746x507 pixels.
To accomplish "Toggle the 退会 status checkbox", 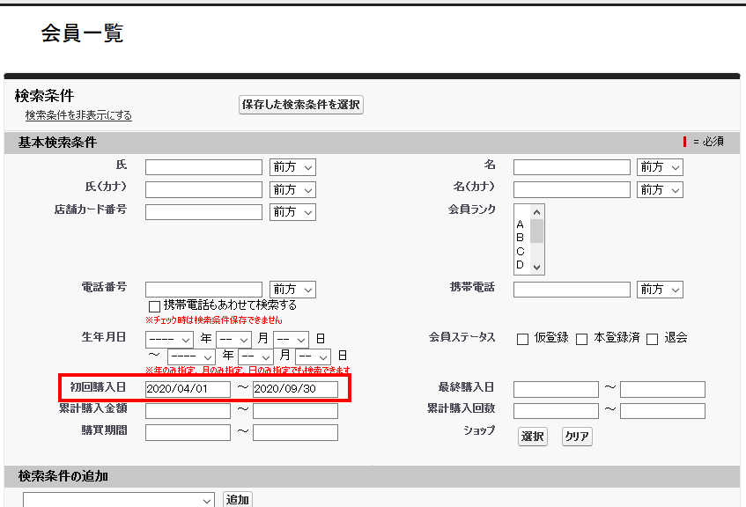I will coord(653,339).
